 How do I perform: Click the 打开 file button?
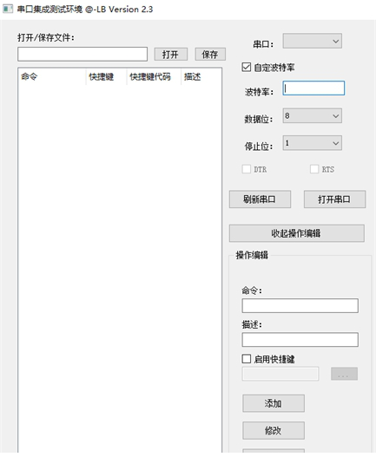tap(171, 55)
